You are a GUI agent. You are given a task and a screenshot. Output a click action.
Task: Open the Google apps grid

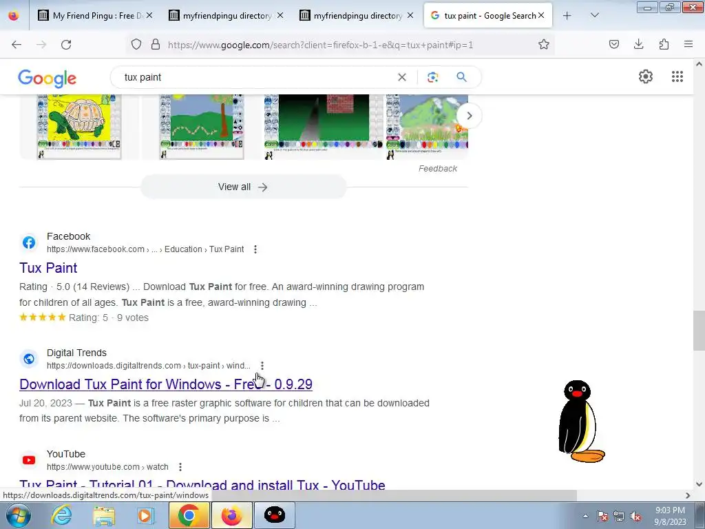click(x=677, y=76)
